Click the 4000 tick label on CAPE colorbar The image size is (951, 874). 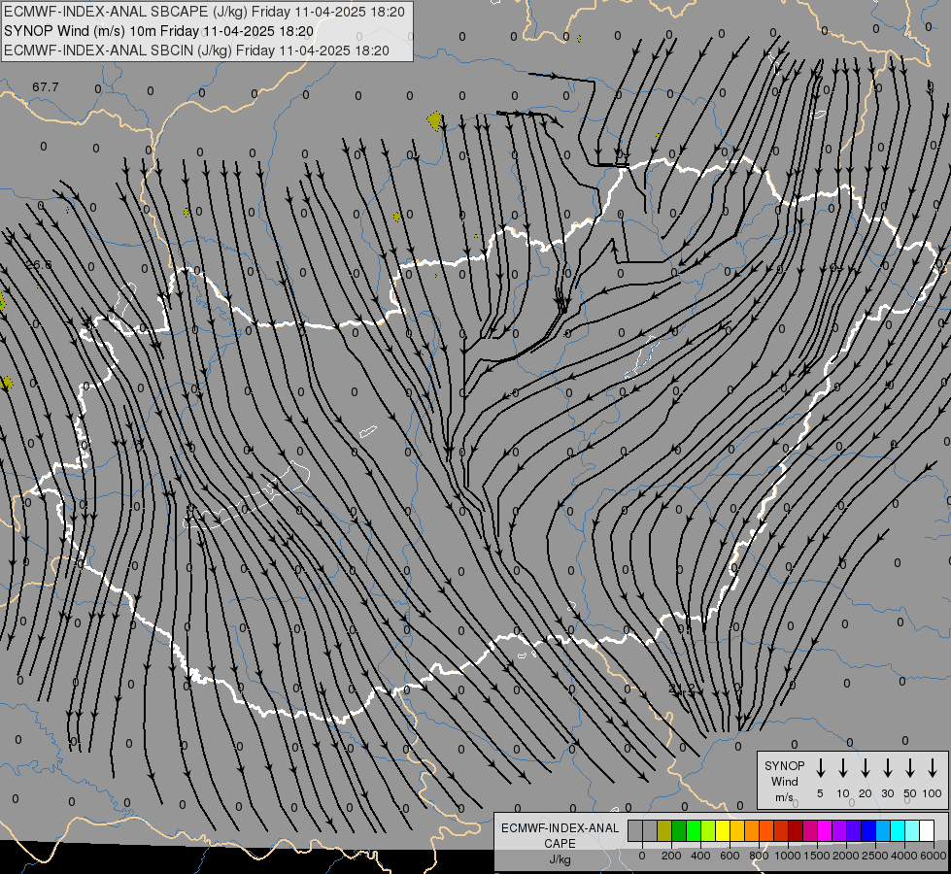pyautogui.click(x=904, y=856)
